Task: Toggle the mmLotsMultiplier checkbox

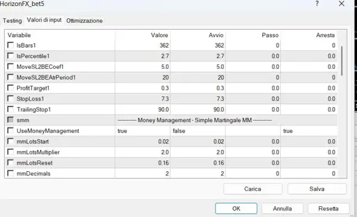Action: [x=11, y=152]
